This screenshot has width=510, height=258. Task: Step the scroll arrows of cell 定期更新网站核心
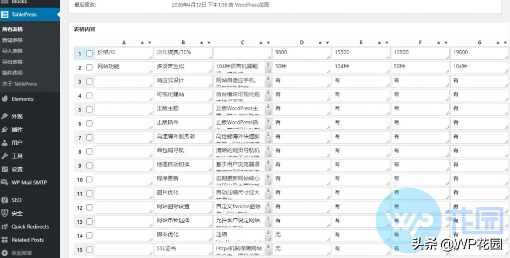pos(268,176)
